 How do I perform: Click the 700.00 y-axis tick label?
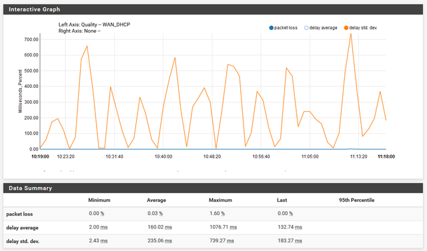pos(31,40)
